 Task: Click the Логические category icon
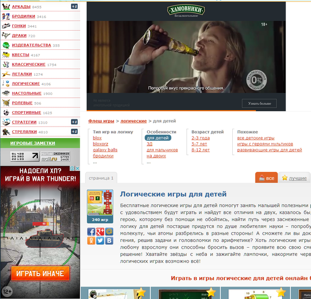6,84
